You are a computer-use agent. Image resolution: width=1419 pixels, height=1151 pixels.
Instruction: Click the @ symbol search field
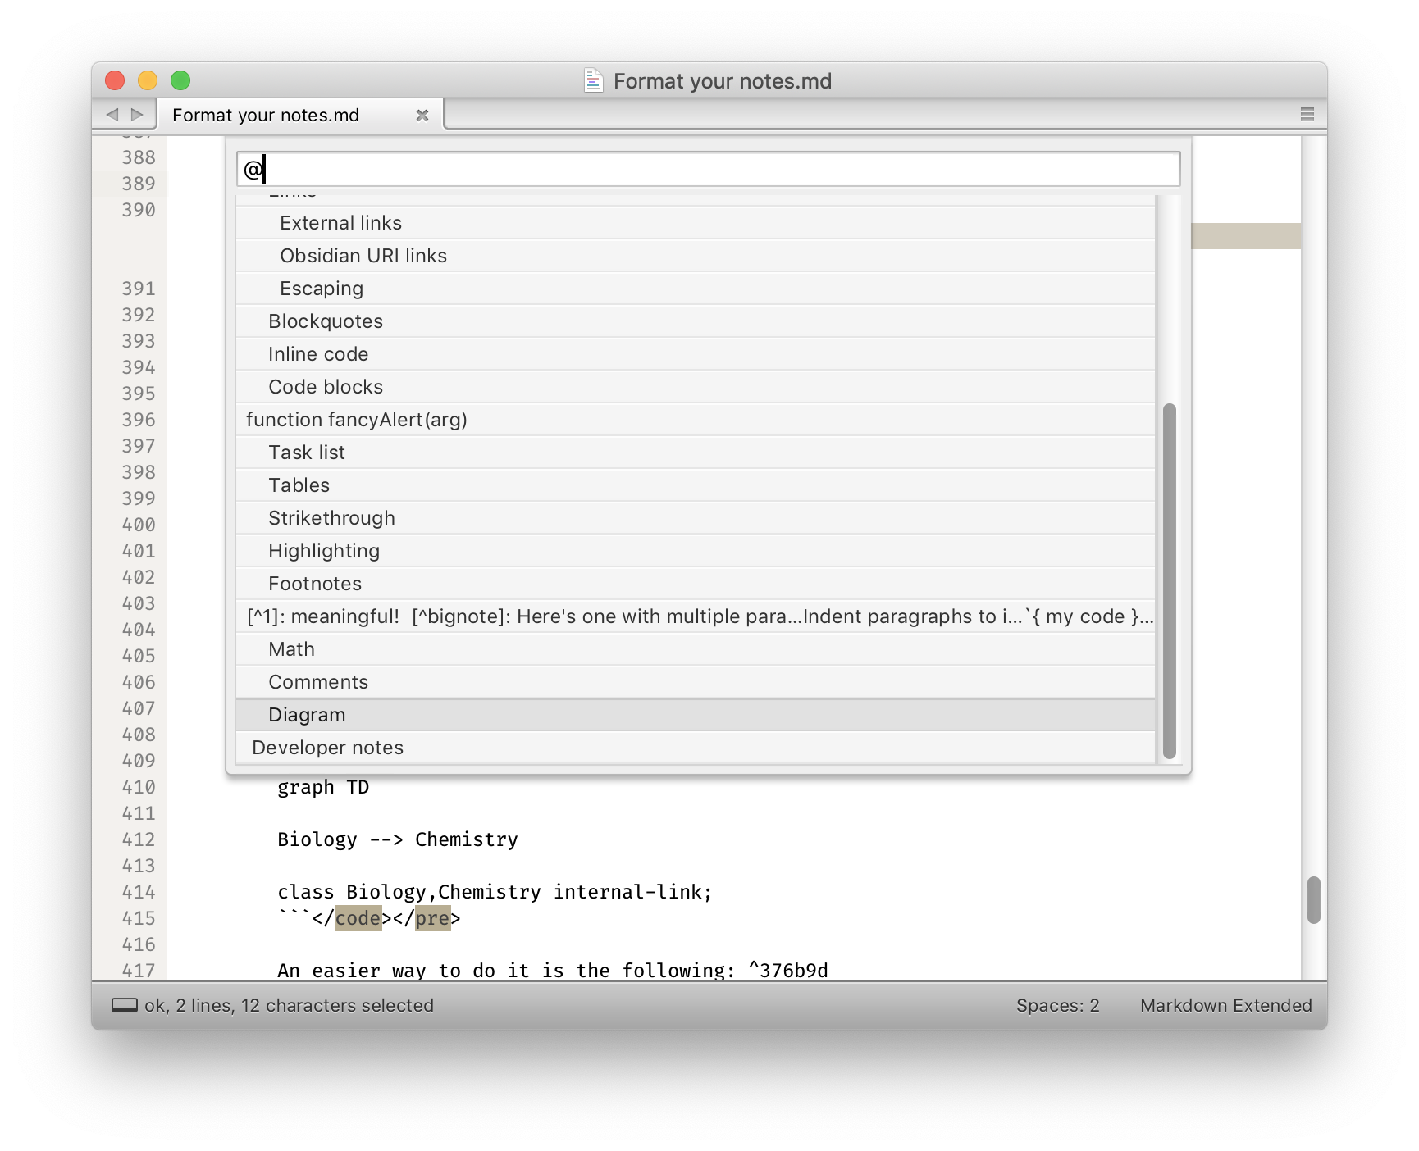tap(705, 168)
